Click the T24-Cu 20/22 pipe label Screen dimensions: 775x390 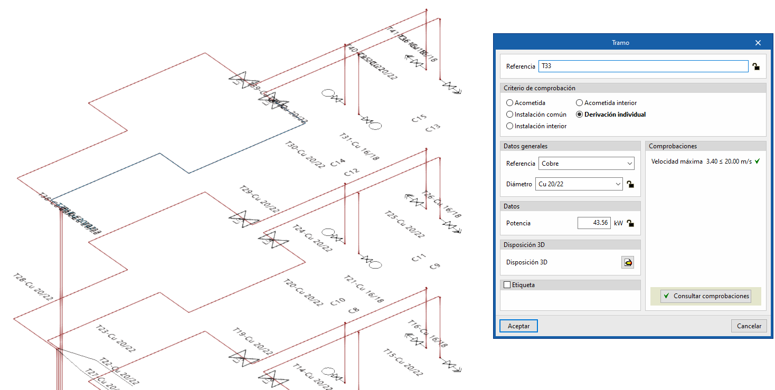click(313, 239)
